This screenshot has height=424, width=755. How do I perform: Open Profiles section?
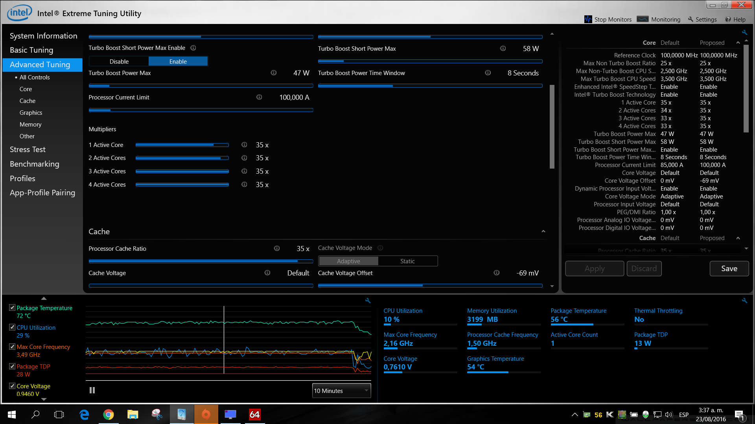click(x=22, y=178)
